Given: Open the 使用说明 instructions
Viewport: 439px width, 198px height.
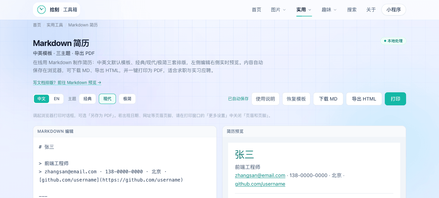Looking at the screenshot, I should pyautogui.click(x=265, y=99).
